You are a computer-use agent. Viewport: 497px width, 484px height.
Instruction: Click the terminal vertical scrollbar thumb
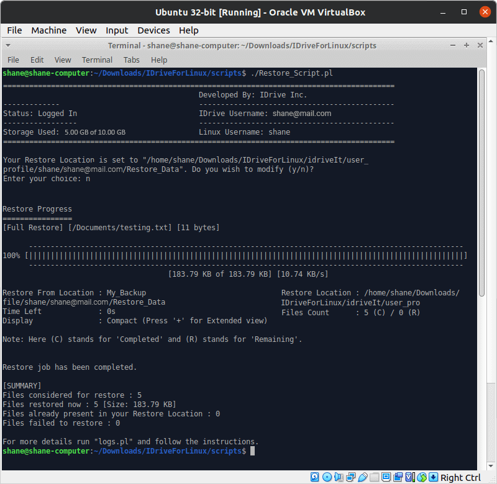[x=481, y=183]
